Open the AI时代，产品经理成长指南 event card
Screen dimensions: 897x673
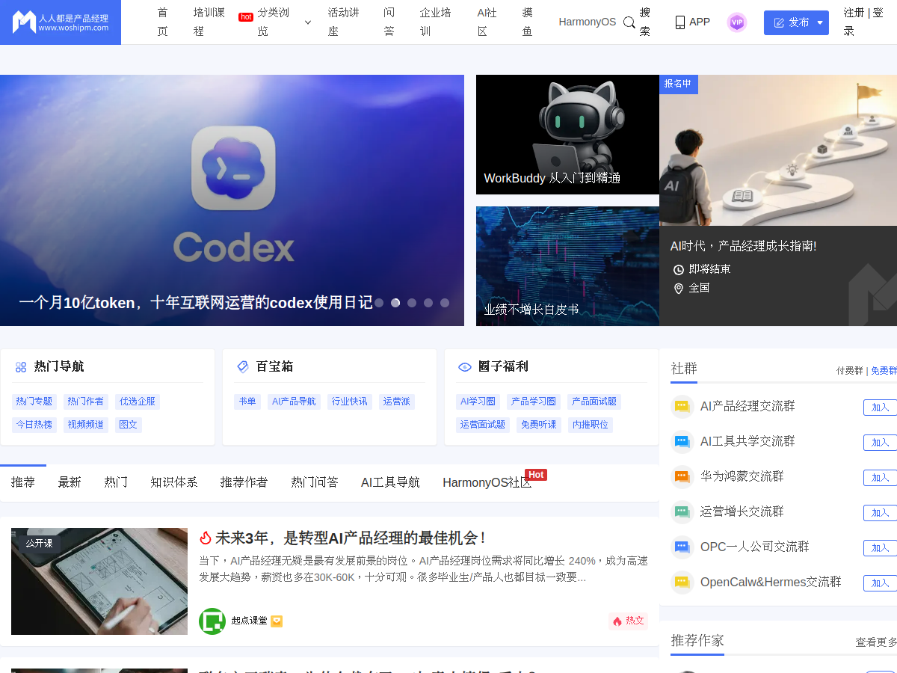coord(778,200)
